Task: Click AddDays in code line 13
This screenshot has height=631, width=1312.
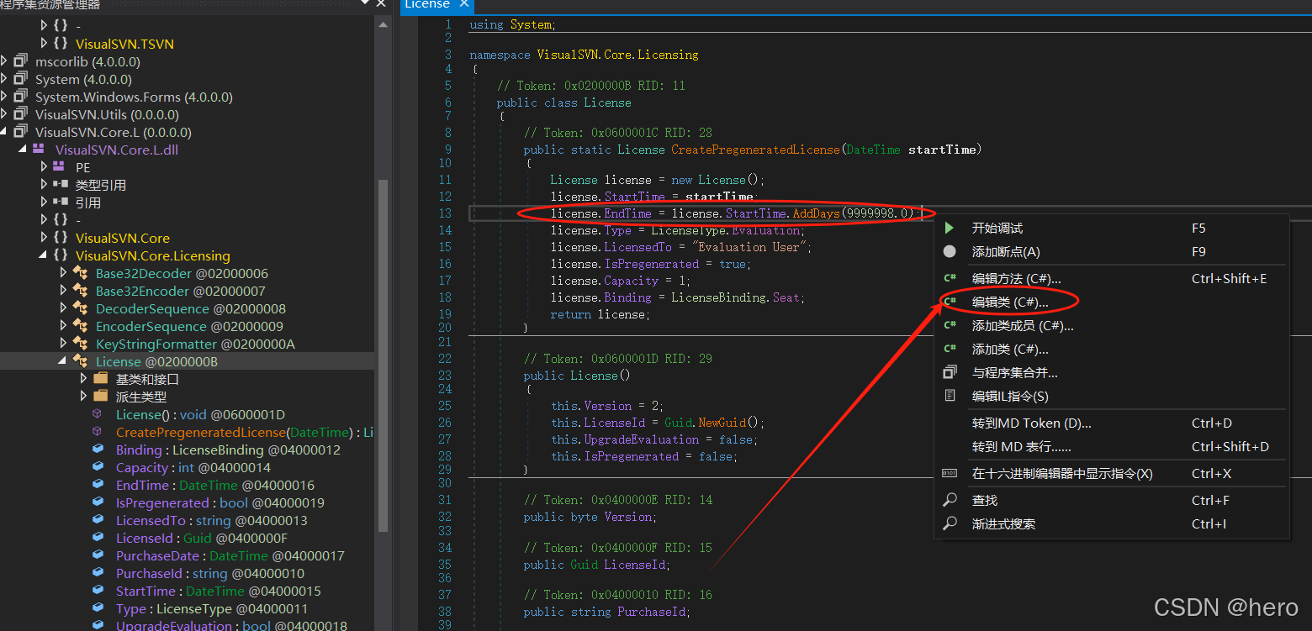Action: pos(816,213)
